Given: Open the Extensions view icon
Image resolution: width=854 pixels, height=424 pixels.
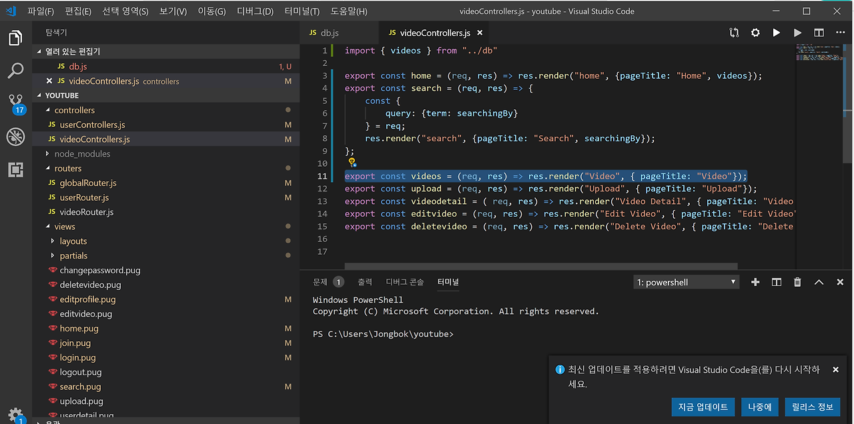Looking at the screenshot, I should pyautogui.click(x=15, y=169).
